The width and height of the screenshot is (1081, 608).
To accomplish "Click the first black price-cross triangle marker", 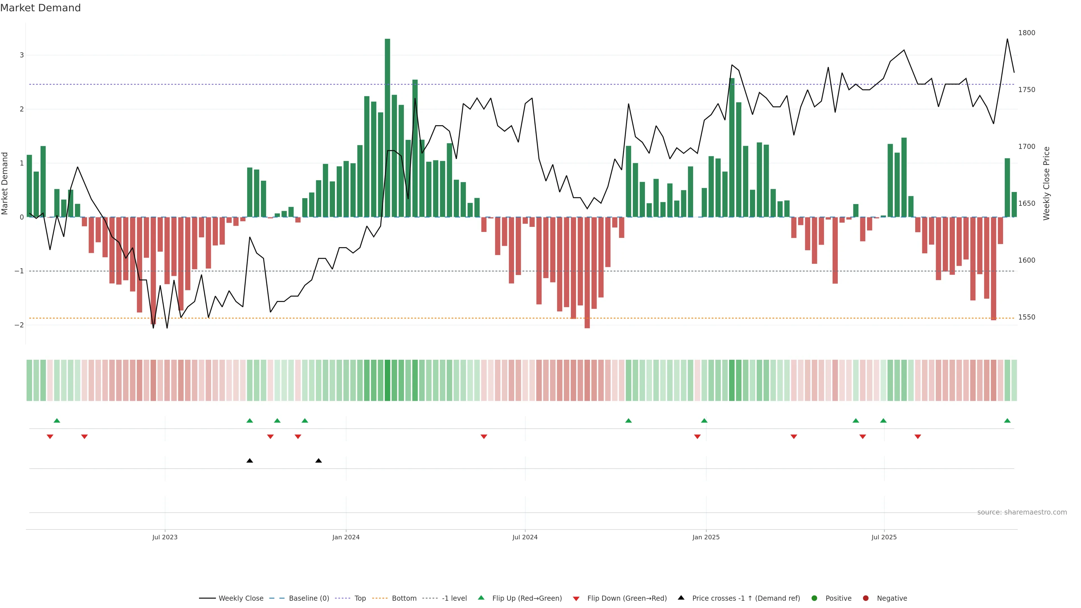I will coord(250,461).
